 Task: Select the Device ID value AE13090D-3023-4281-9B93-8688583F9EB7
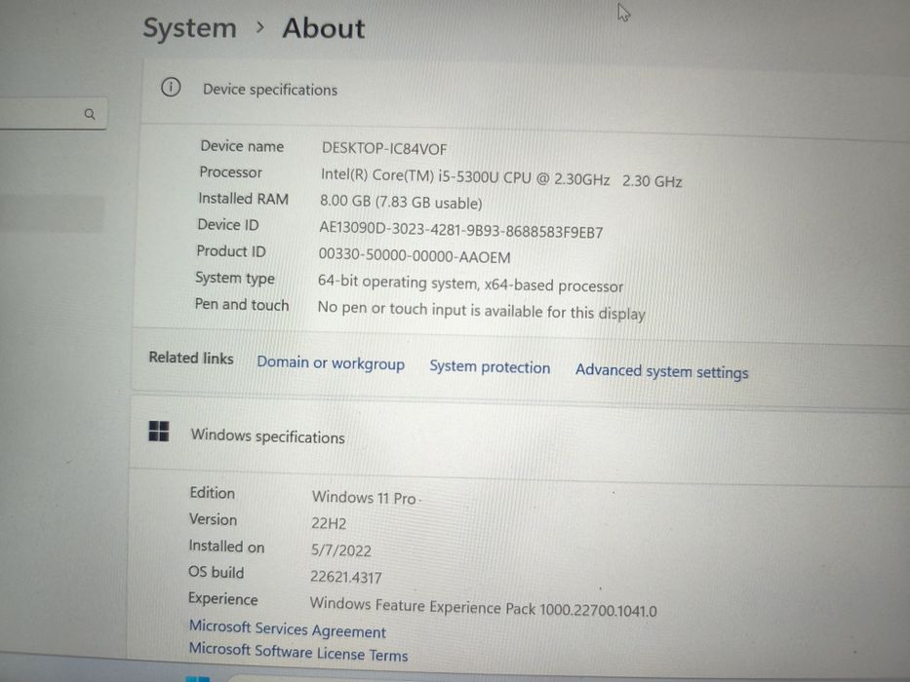[460, 230]
